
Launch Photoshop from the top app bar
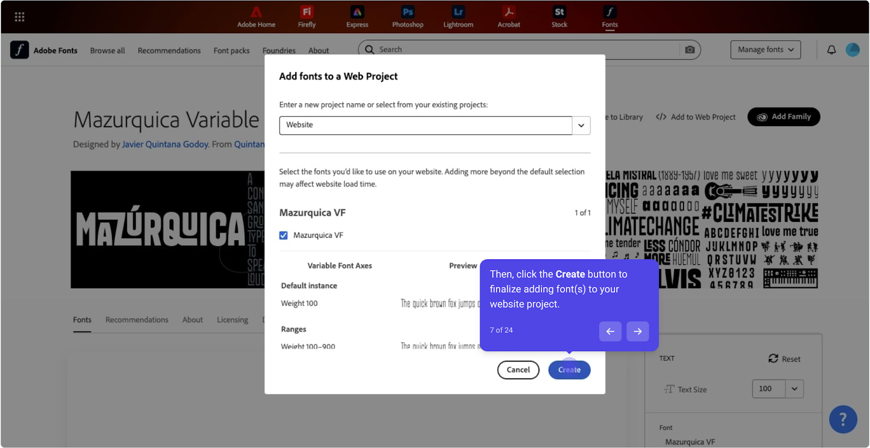pyautogui.click(x=407, y=17)
